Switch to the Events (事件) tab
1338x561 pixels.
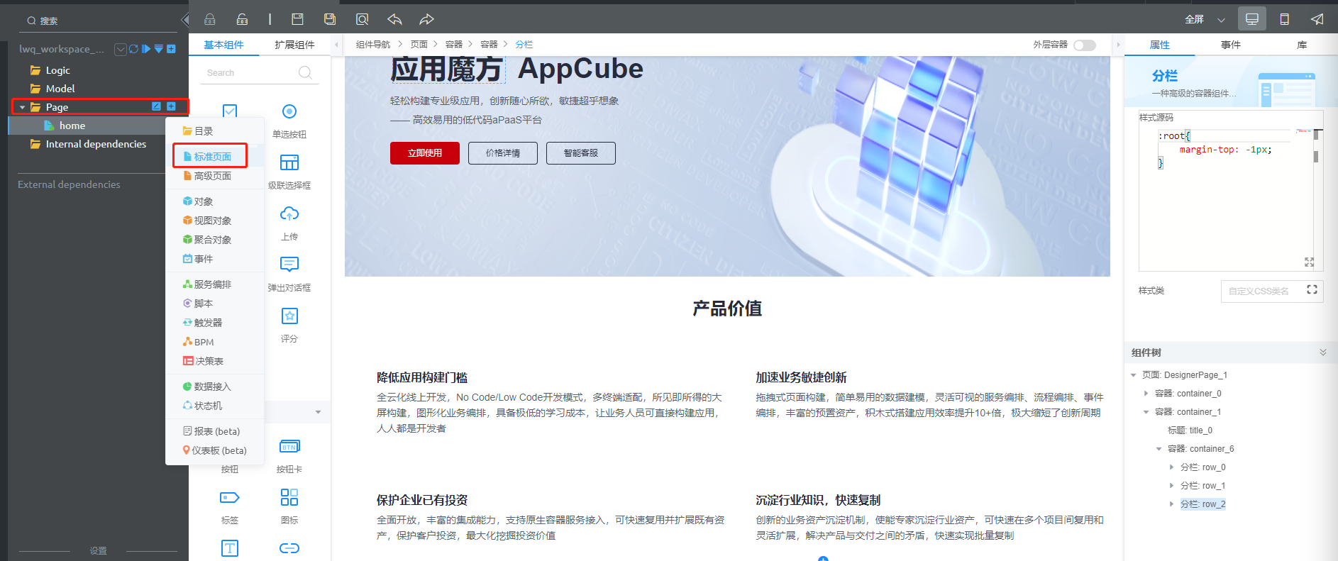pos(1231,45)
